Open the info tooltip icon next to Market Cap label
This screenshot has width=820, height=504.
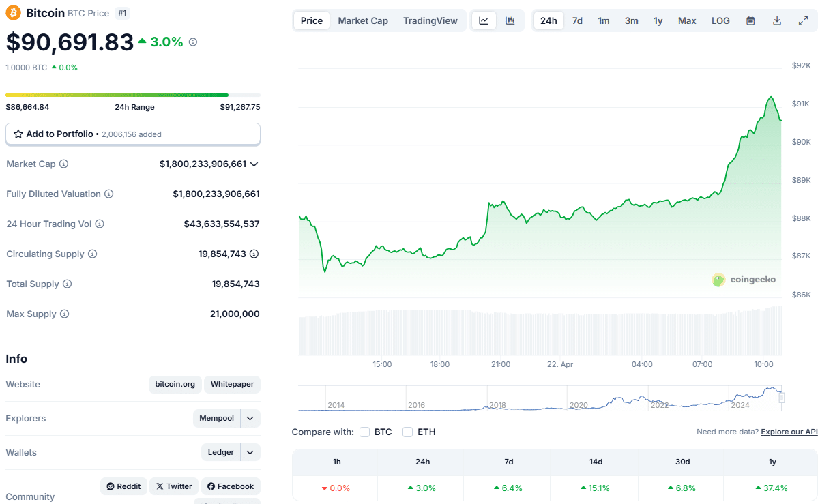pos(64,164)
